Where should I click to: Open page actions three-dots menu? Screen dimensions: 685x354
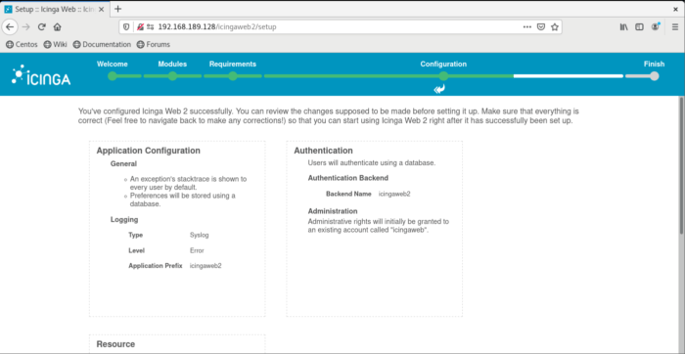[x=527, y=27]
